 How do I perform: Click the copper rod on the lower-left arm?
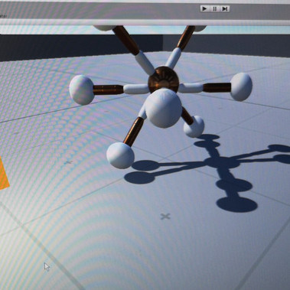(134, 132)
